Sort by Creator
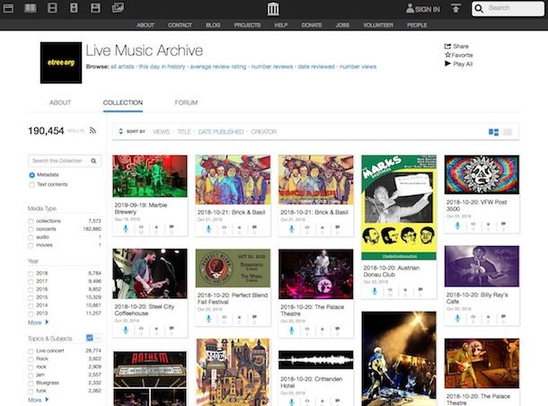548x406 pixels. point(263,132)
